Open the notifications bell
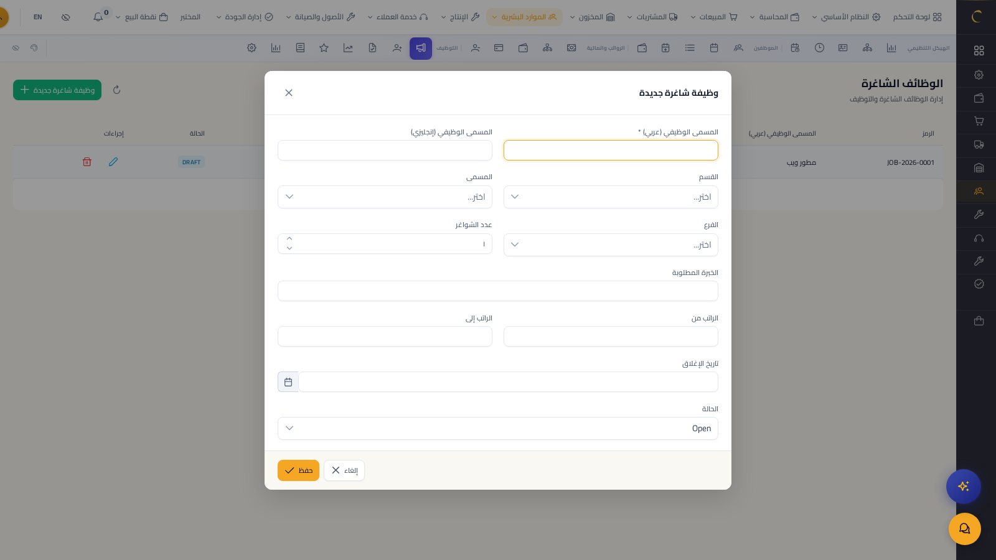Screen dimensions: 996x560 98,17
